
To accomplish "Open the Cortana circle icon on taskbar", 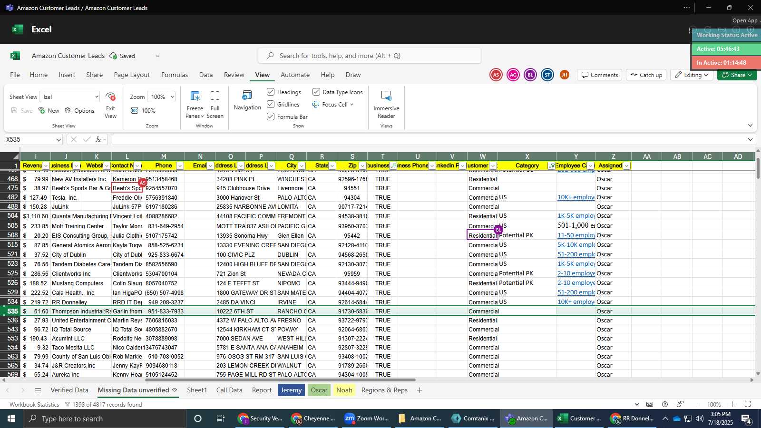I will (198, 418).
